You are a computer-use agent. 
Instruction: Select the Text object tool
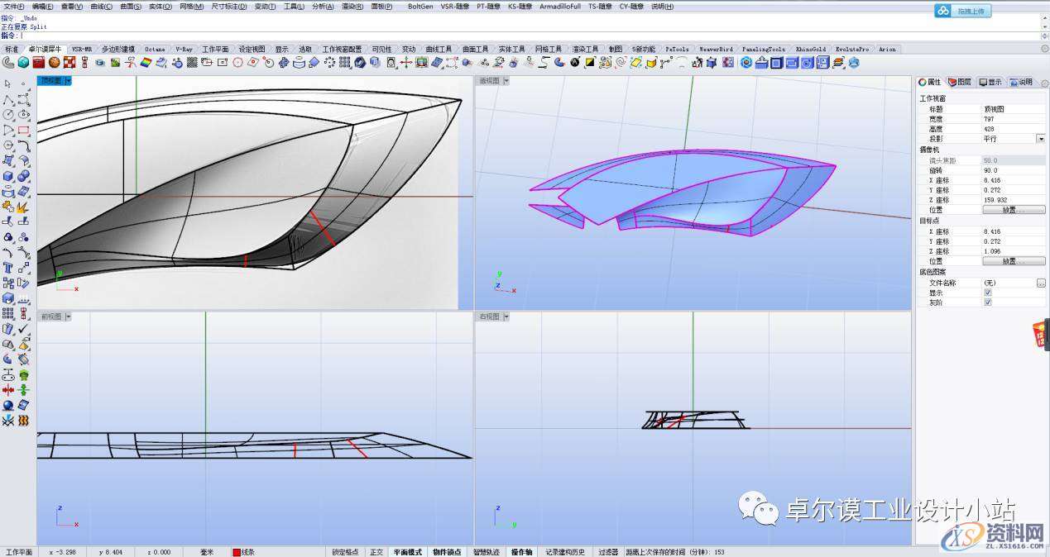[8, 268]
